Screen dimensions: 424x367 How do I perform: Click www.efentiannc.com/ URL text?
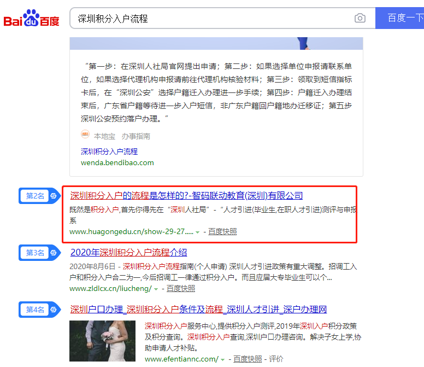[181, 359]
